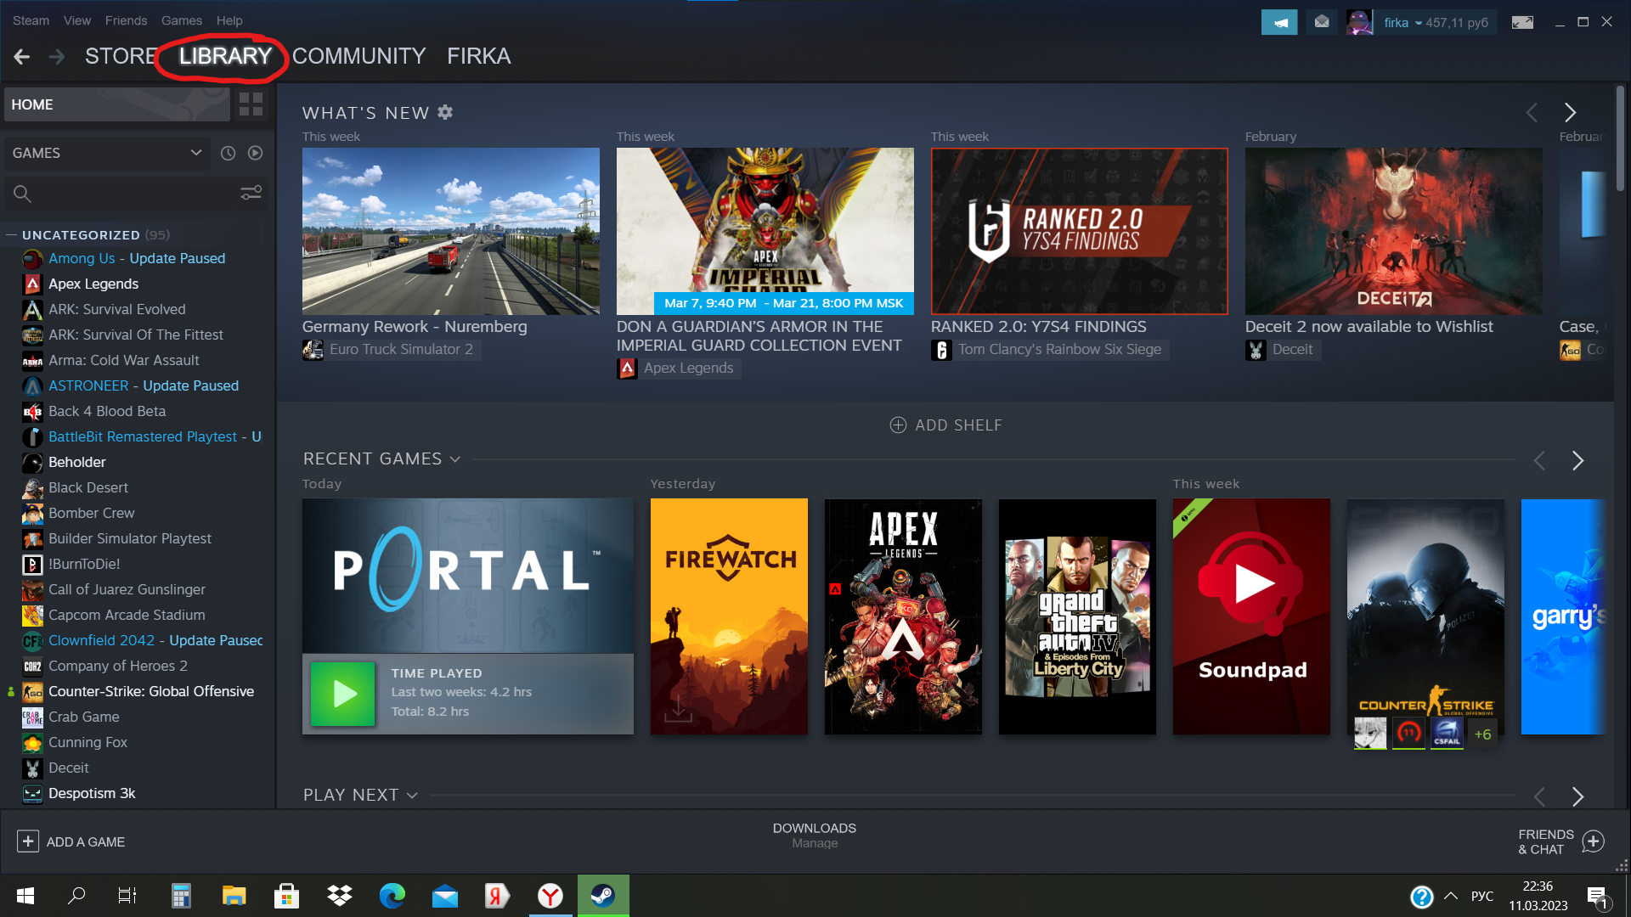Toggle sort by recent clock icon
This screenshot has width=1631, height=917.
228,153
